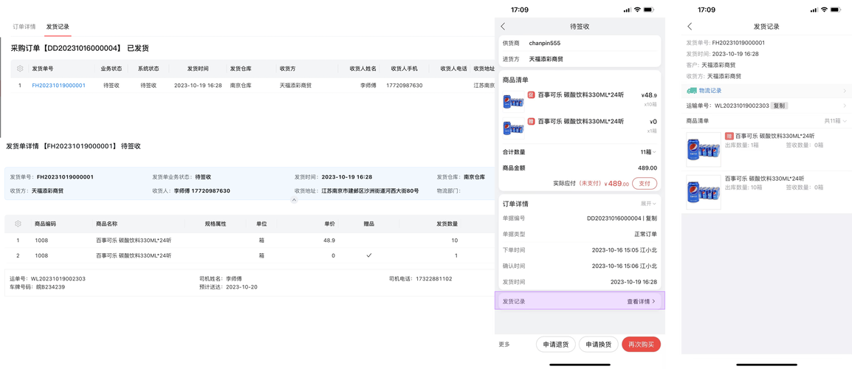This screenshot has width=852, height=369.
Task: Click driver phone 17322881102
Action: point(433,279)
